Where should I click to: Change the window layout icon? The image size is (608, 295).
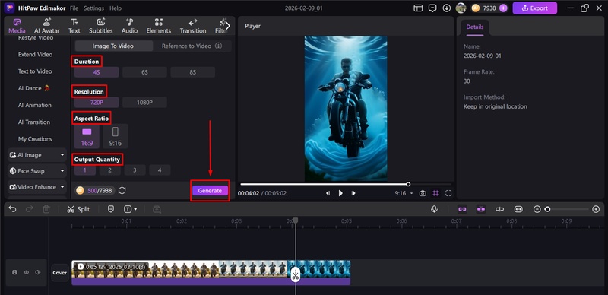pyautogui.click(x=418, y=8)
